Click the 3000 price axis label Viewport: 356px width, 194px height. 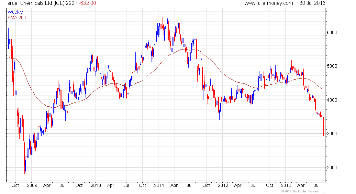[x=332, y=134]
